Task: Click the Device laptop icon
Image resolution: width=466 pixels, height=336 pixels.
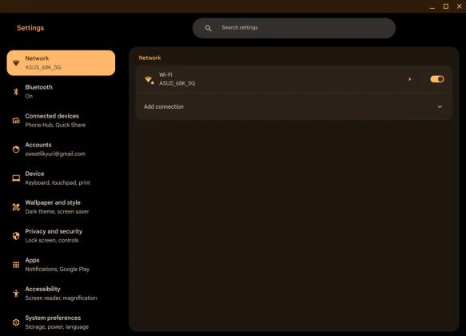Action: (16, 178)
